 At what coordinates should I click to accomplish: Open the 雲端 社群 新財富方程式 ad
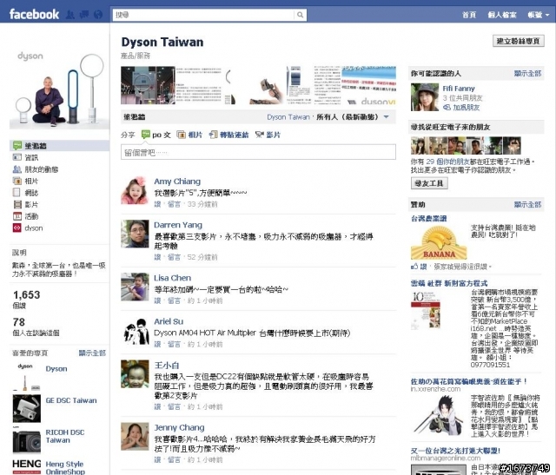449,283
